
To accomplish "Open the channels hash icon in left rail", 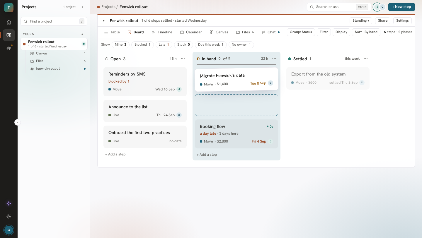I will (x=9, y=48).
